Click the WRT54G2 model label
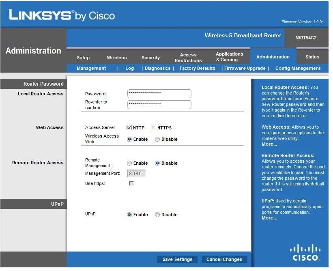Screen dimensions: 333x271 (306, 38)
